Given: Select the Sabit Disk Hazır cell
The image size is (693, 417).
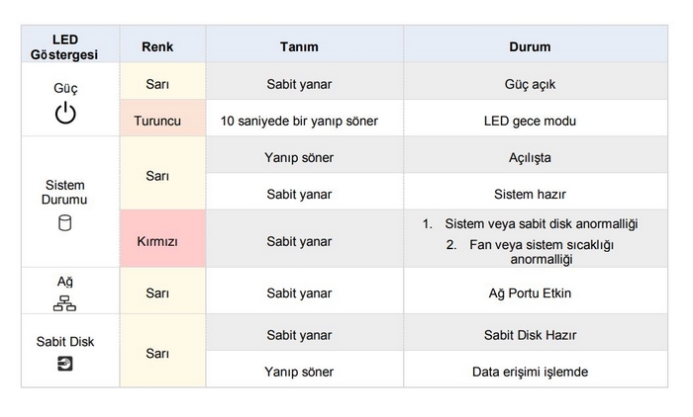Looking at the screenshot, I should 536,333.
